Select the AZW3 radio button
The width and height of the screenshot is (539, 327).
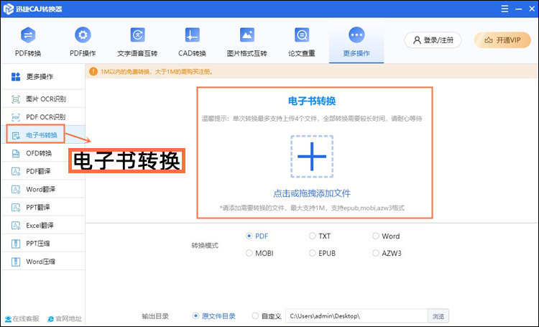(375, 253)
